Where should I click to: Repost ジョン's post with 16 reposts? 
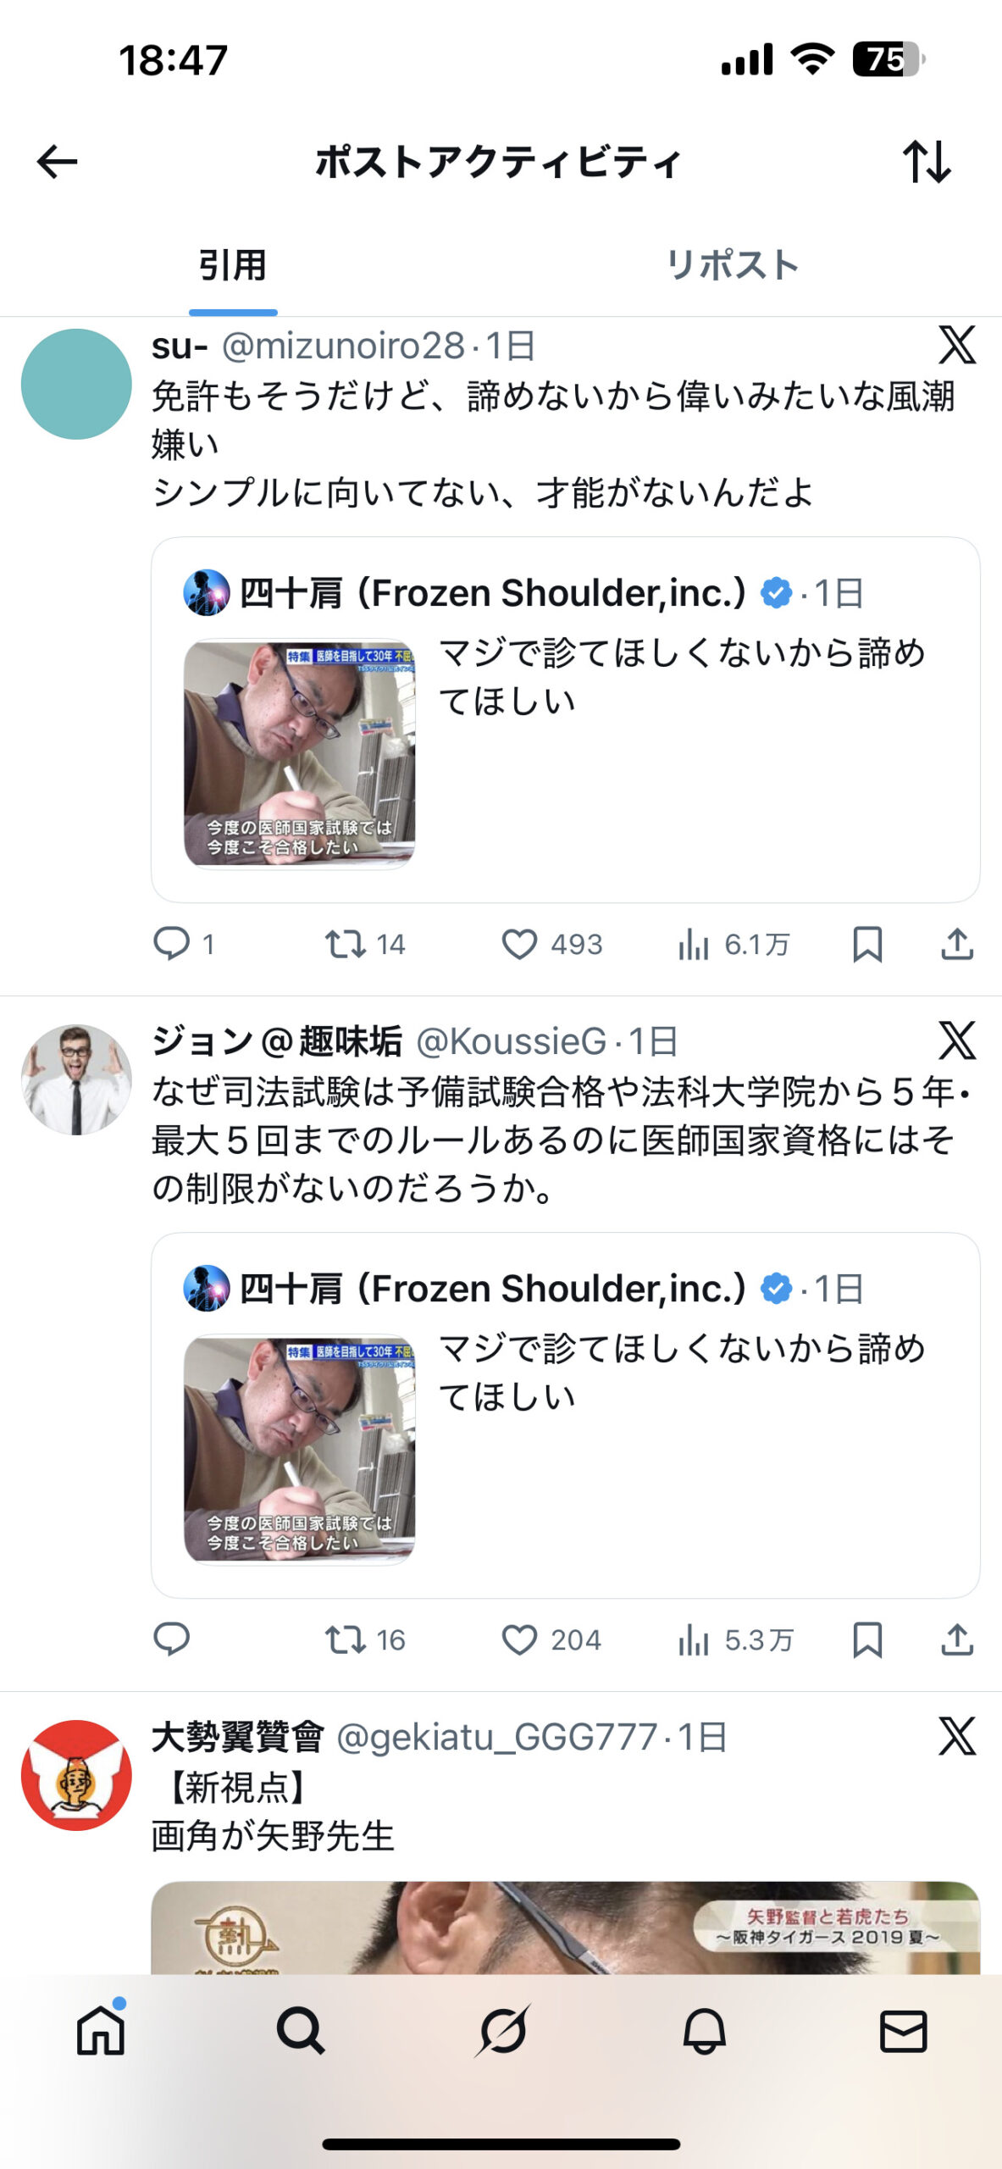(x=346, y=1640)
